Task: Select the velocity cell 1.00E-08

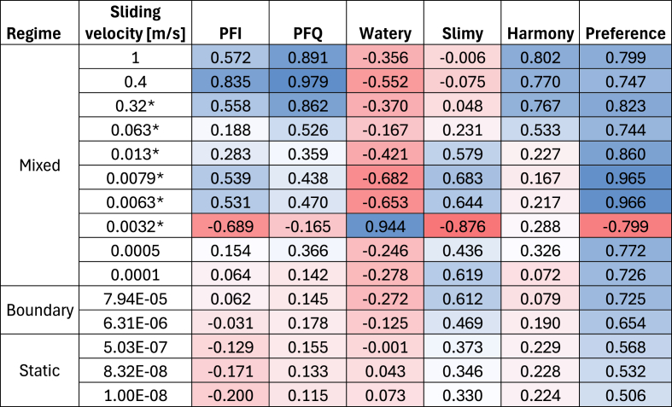Action: point(136,394)
